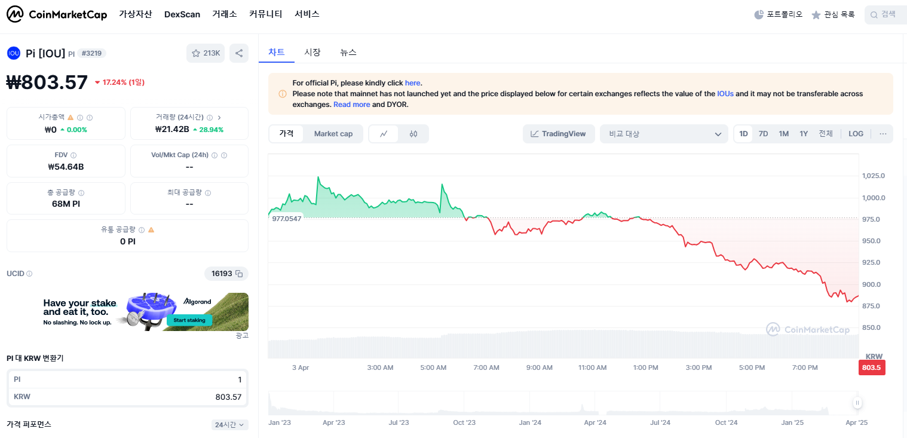The image size is (907, 438).
Task: Add Pi to watchlist via star 213K
Action: click(x=206, y=53)
